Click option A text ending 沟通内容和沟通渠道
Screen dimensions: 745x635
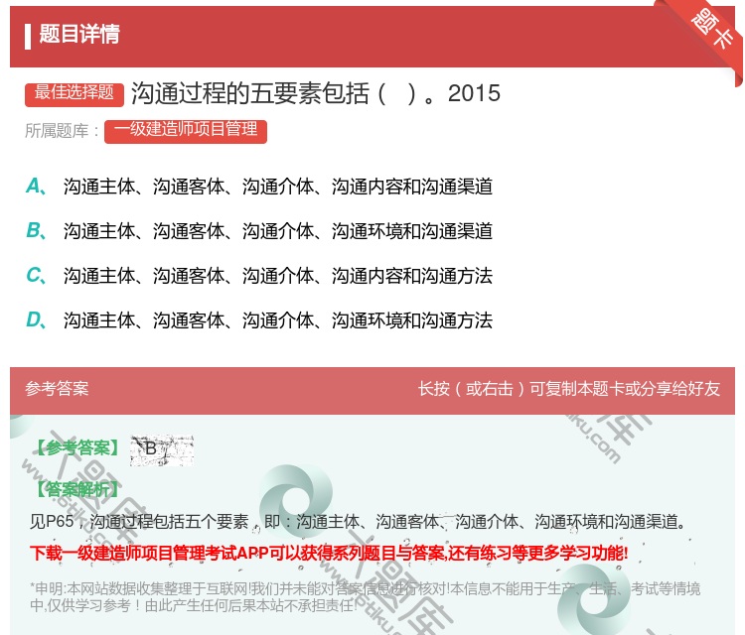pyautogui.click(x=278, y=187)
